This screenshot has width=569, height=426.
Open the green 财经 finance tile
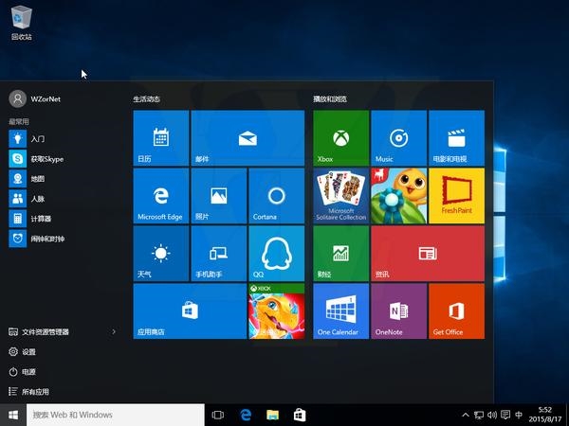click(x=340, y=253)
